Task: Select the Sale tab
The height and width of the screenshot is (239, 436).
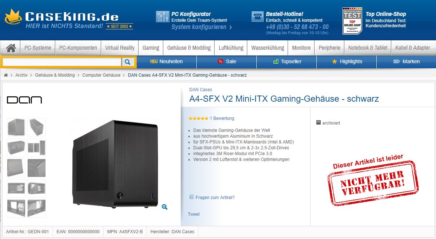Action: pos(227,62)
